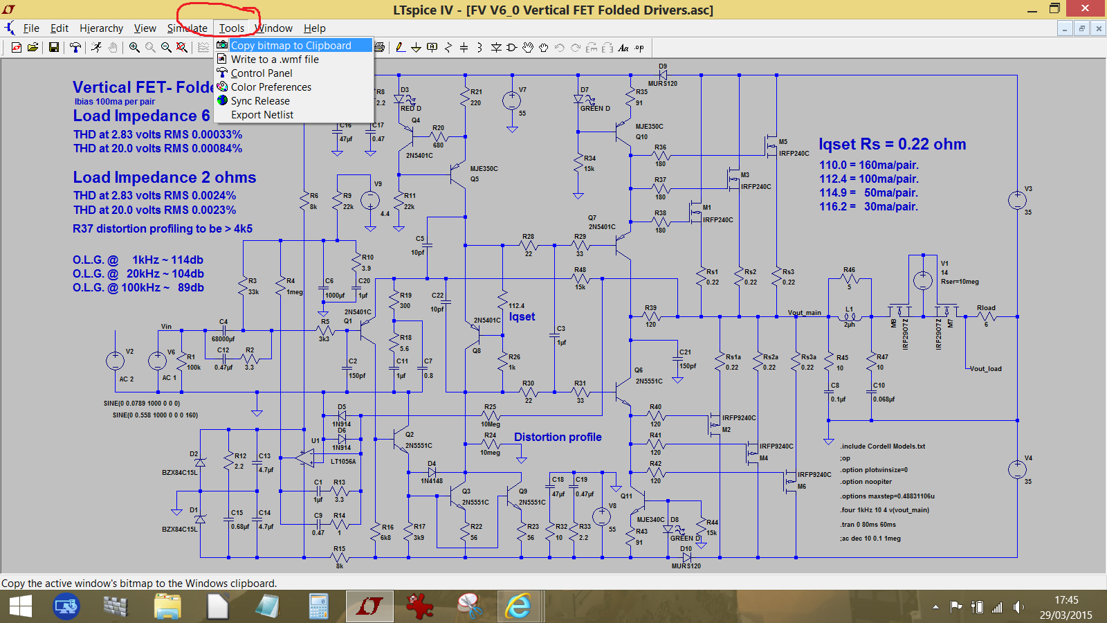This screenshot has width=1107, height=623.
Task: Click the Undo arrow icon
Action: [560, 47]
